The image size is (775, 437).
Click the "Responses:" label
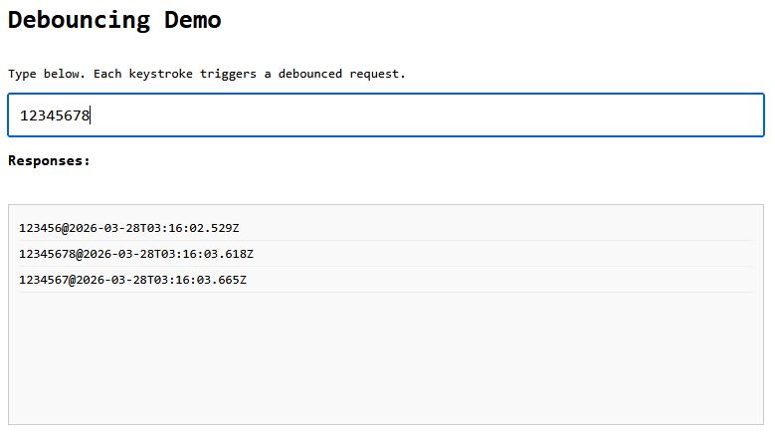49,160
